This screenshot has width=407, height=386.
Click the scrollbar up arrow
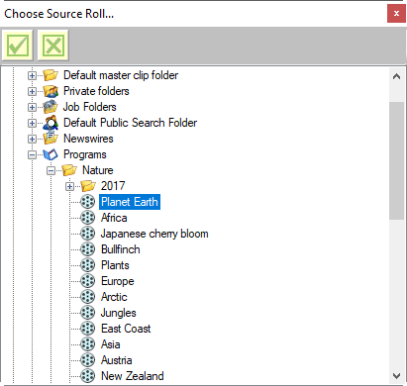396,76
